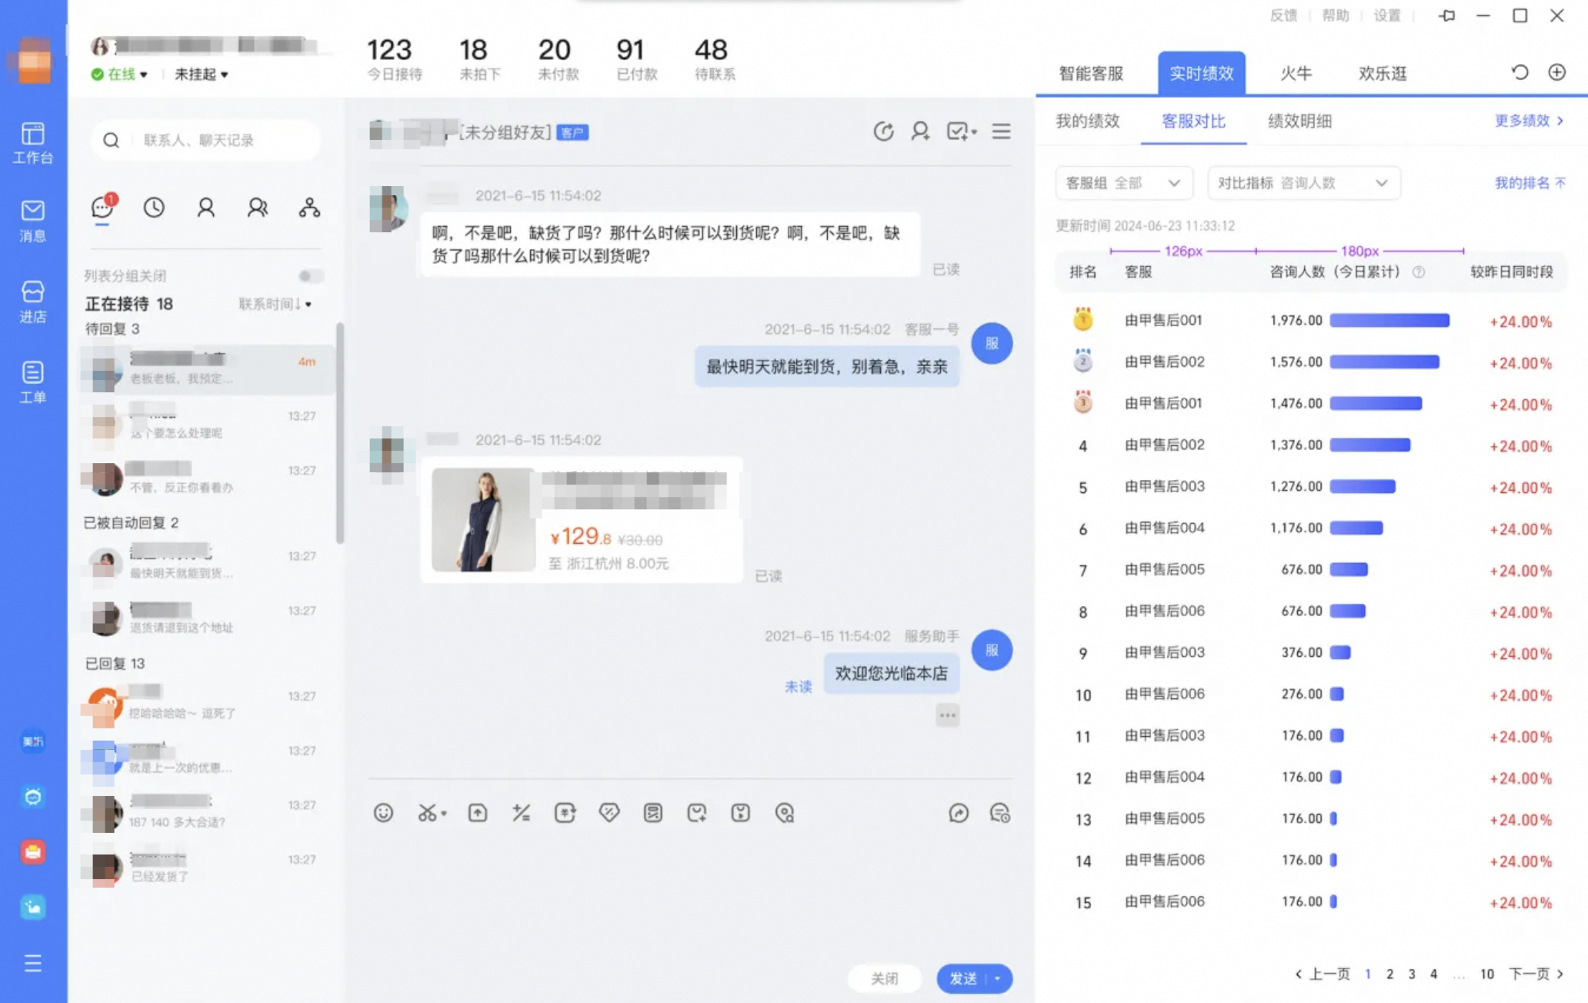
Task: Click the upload file icon
Action: click(x=478, y=813)
